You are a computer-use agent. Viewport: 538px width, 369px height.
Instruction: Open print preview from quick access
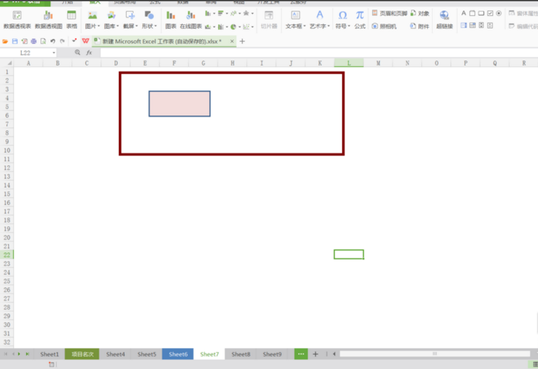pyautogui.click(x=43, y=41)
